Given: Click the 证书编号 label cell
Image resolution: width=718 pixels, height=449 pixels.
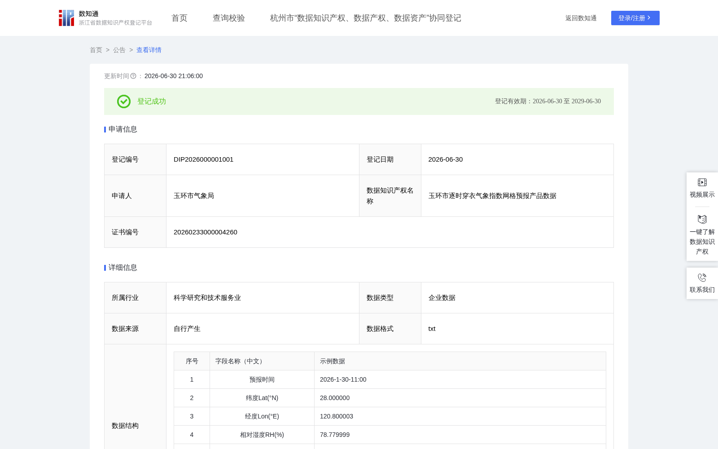Looking at the screenshot, I should (x=136, y=232).
